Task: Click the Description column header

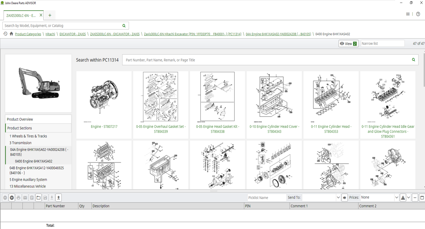Action: click(x=168, y=206)
